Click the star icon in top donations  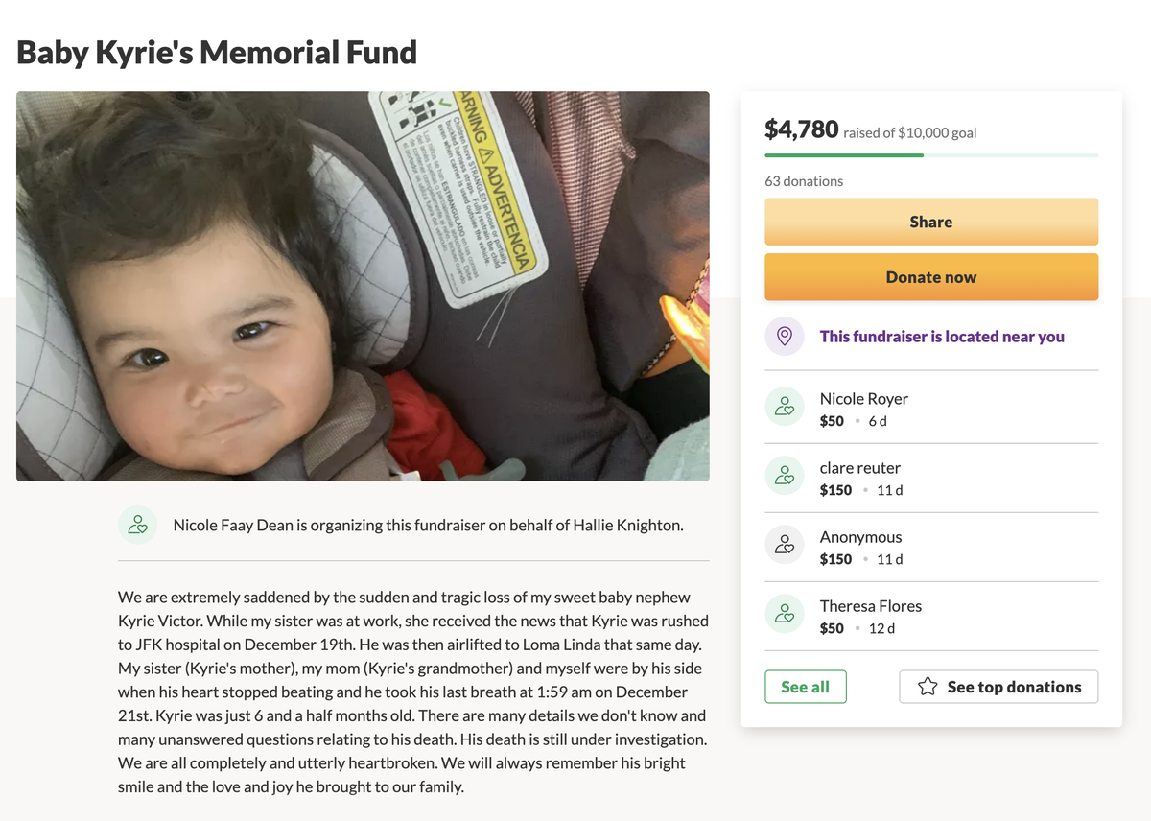[927, 687]
